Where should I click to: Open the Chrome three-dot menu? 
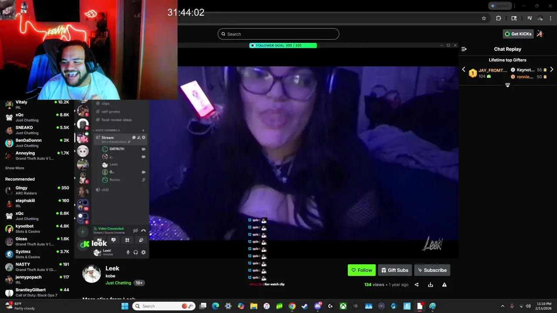[x=550, y=18]
